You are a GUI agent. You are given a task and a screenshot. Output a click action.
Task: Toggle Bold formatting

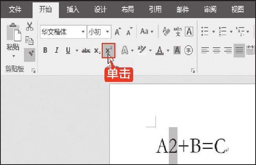tap(45, 50)
